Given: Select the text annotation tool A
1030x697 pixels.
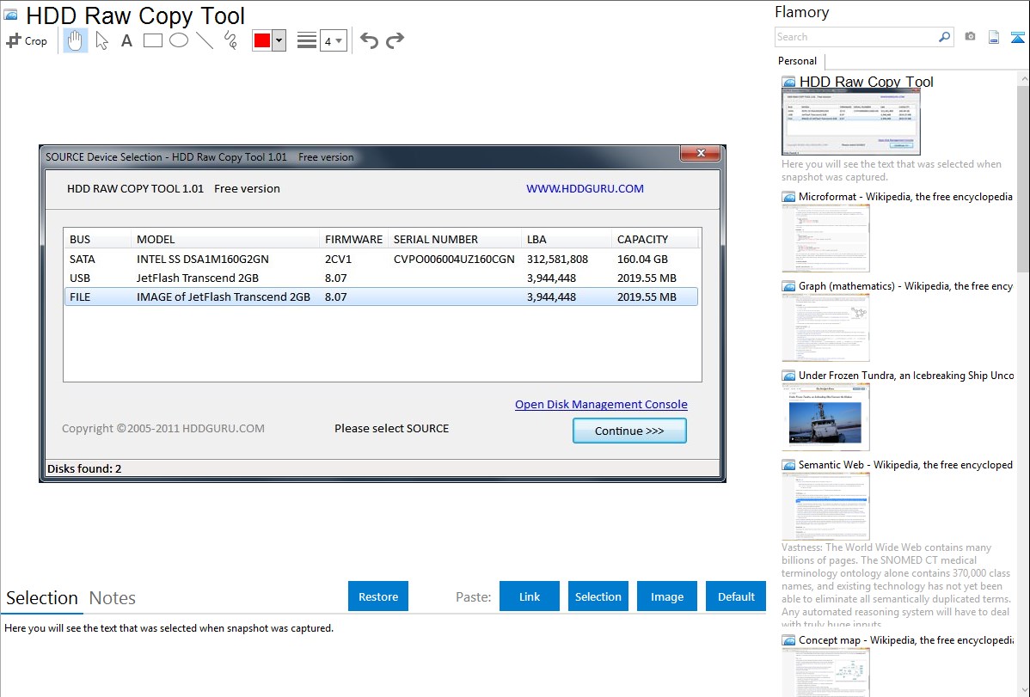Looking at the screenshot, I should (126, 40).
